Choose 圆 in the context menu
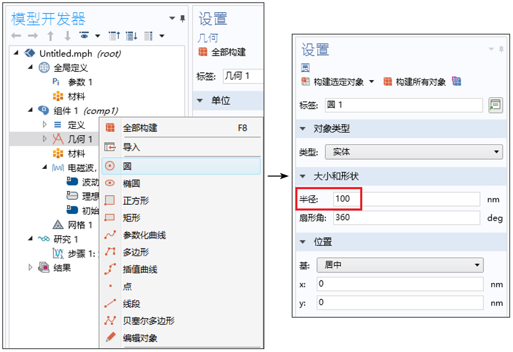The width and height of the screenshot is (513, 352). point(181,166)
